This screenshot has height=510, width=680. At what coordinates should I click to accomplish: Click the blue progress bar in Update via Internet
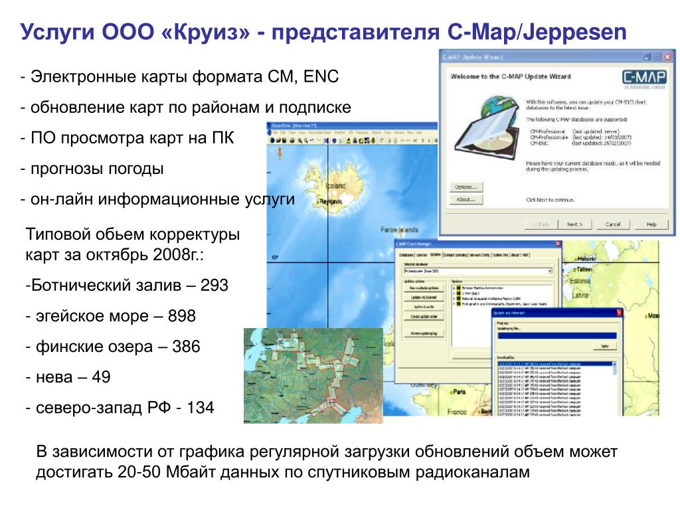pos(557,335)
